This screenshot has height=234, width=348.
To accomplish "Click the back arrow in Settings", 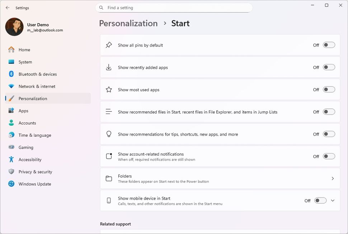I will [8, 8].
